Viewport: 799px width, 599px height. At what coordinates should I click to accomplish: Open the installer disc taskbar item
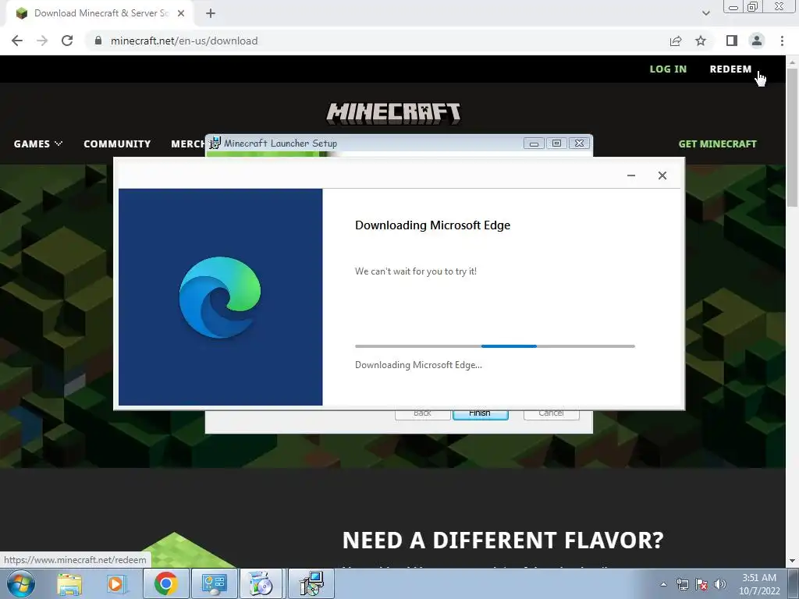click(261, 583)
